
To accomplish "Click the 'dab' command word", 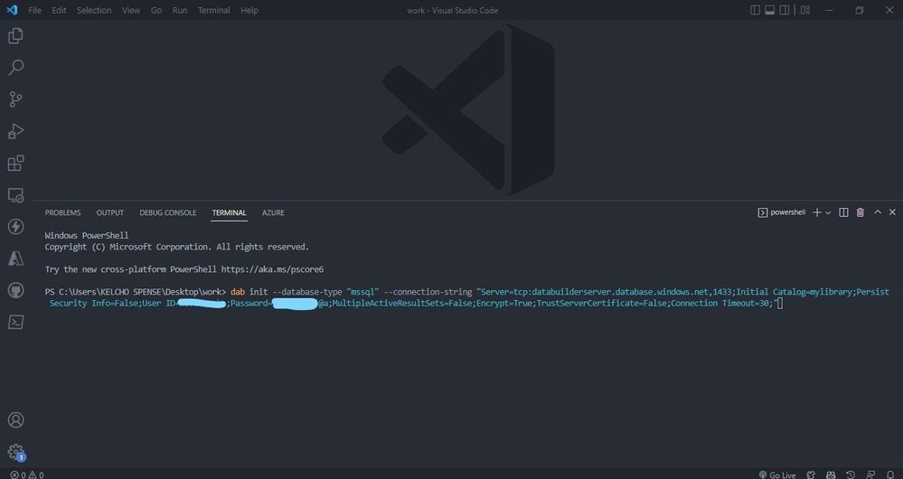I will pyautogui.click(x=237, y=292).
